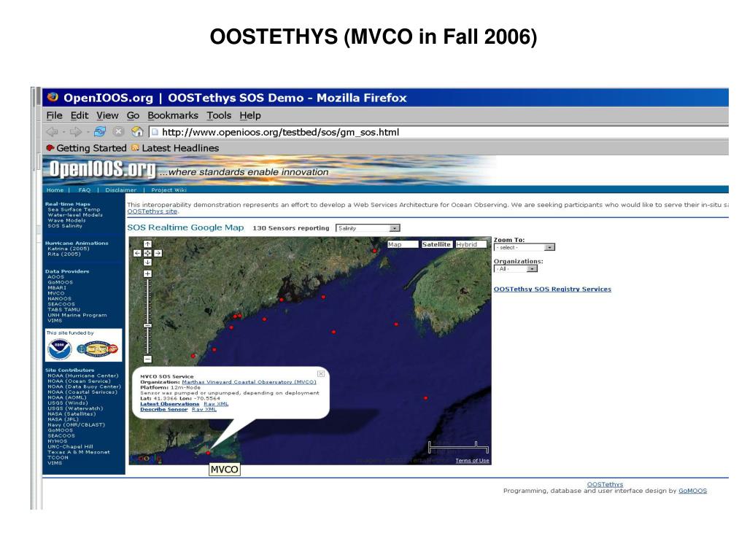Viewport: 747px width, 560px height.
Task: Open the View menu
Action: click(108, 115)
